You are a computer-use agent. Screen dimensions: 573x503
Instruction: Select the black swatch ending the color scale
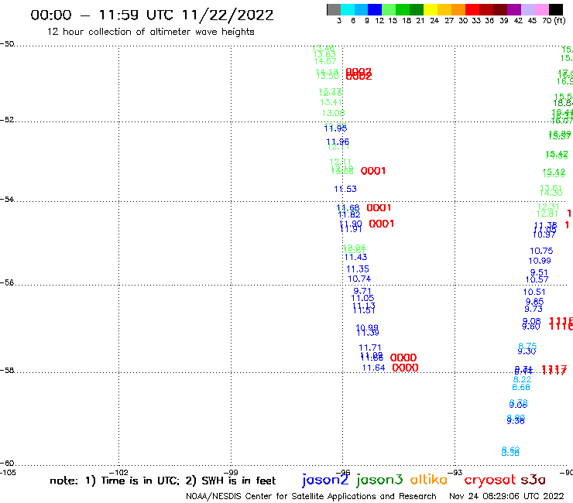[556, 9]
